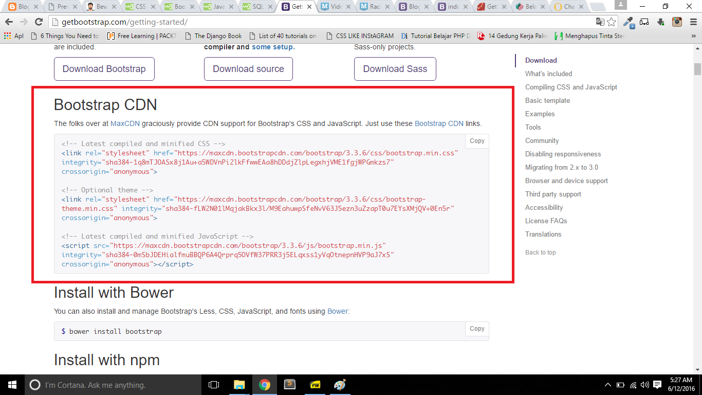Open Google Translate icon in the address bar
Viewport: 702px width, 395px height.
coord(600,23)
